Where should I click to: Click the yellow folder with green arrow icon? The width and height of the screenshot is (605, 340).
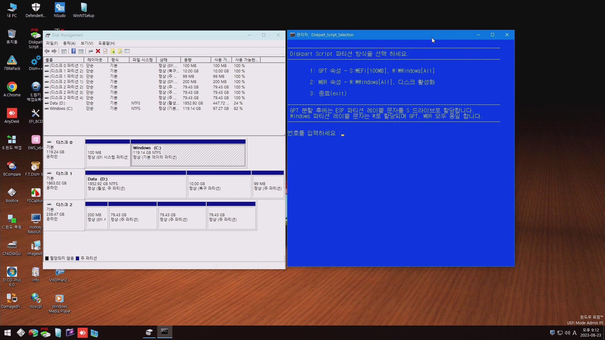pyautogui.click(x=112, y=51)
